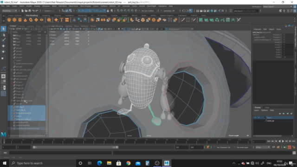The height and width of the screenshot is (167, 297).
Task: Click the MEL command line input field
Action: pos(60,153)
